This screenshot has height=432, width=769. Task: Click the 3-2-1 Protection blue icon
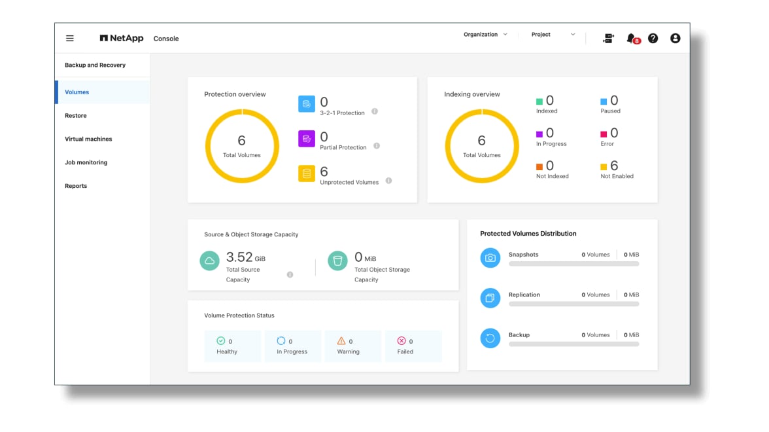pos(307,104)
